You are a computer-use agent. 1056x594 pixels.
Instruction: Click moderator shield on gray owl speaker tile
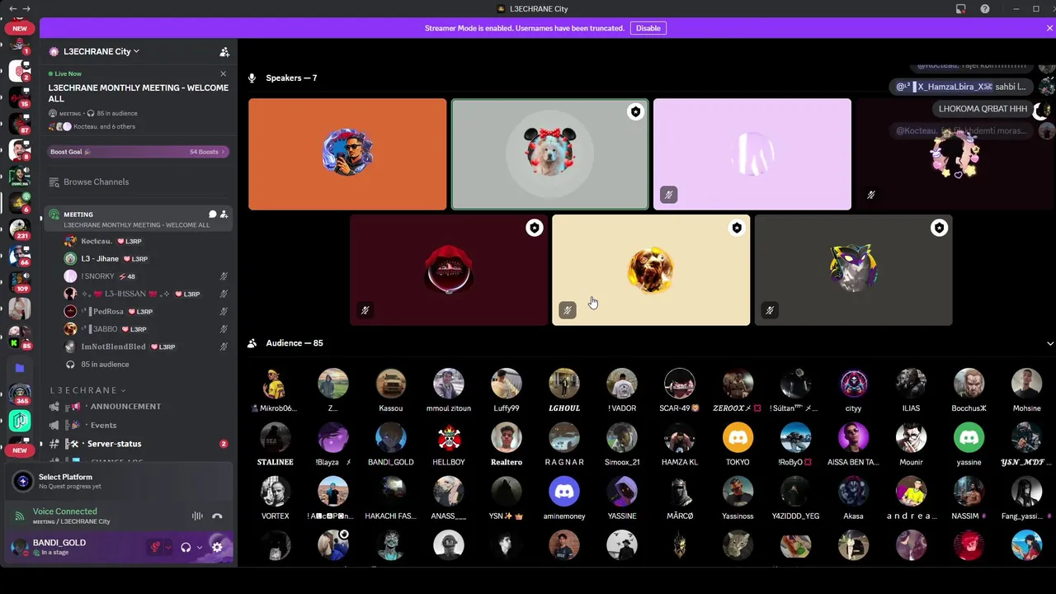939,229
